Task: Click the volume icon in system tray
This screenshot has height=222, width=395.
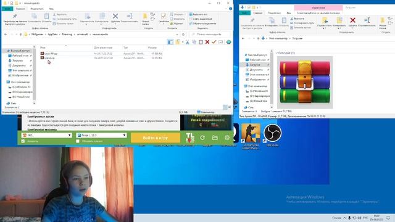Action: tap(359, 218)
